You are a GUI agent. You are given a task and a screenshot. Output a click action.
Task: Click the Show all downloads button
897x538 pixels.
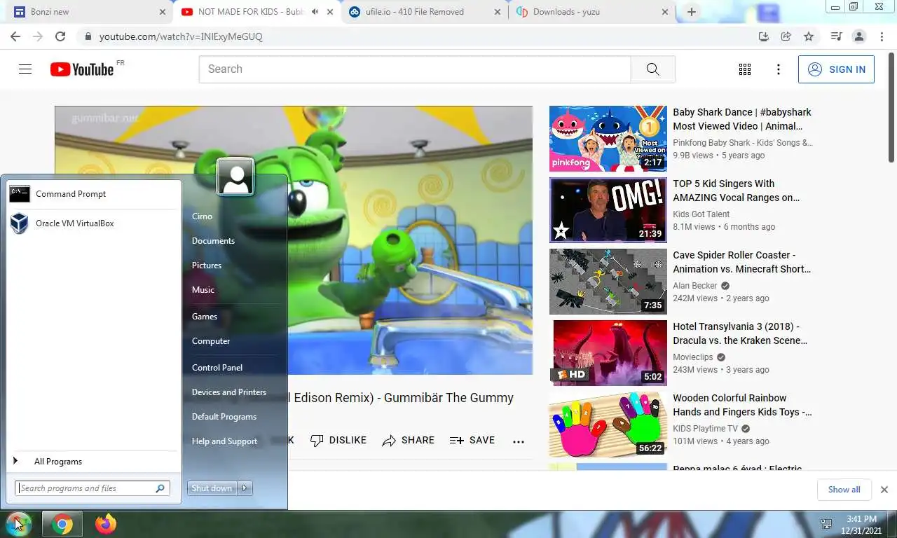844,490
